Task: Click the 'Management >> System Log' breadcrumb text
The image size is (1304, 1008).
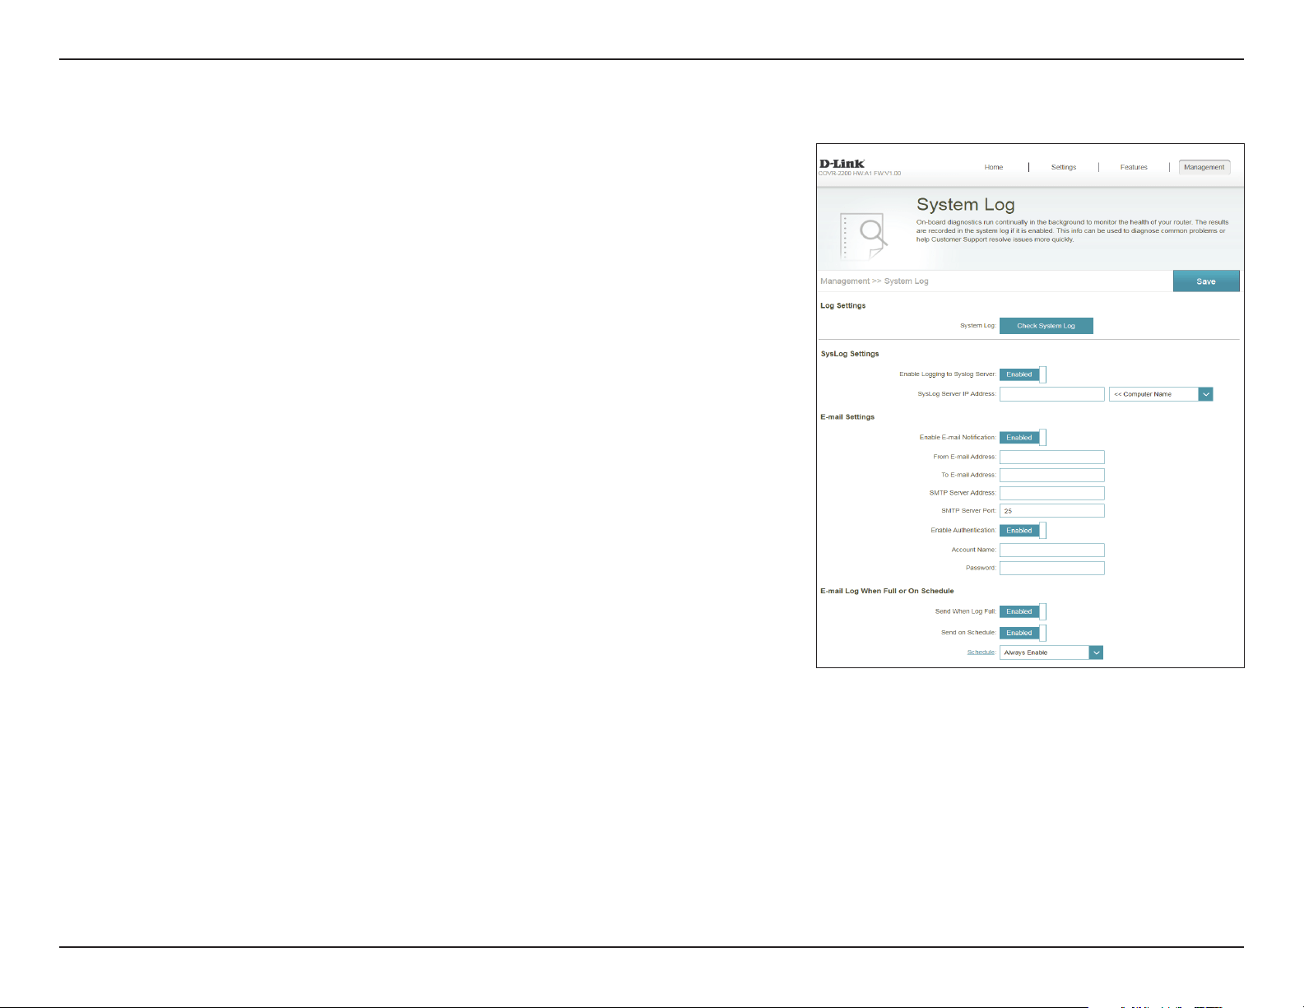Action: 875,281
